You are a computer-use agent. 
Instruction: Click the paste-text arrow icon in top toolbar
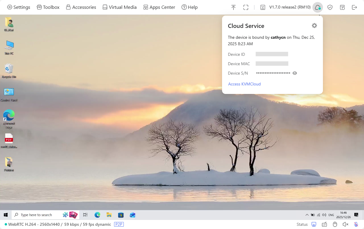point(233,7)
